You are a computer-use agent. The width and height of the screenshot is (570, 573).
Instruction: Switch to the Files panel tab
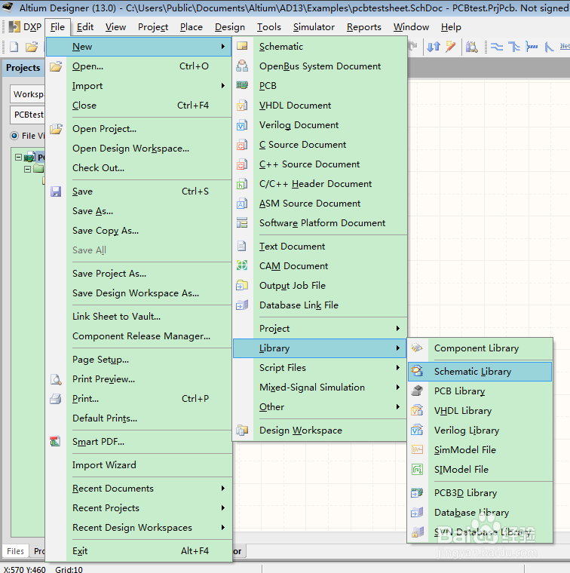click(x=15, y=551)
